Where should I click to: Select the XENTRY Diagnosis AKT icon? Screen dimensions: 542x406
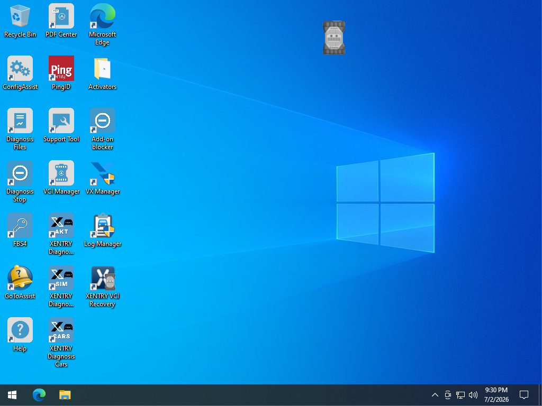click(61, 225)
